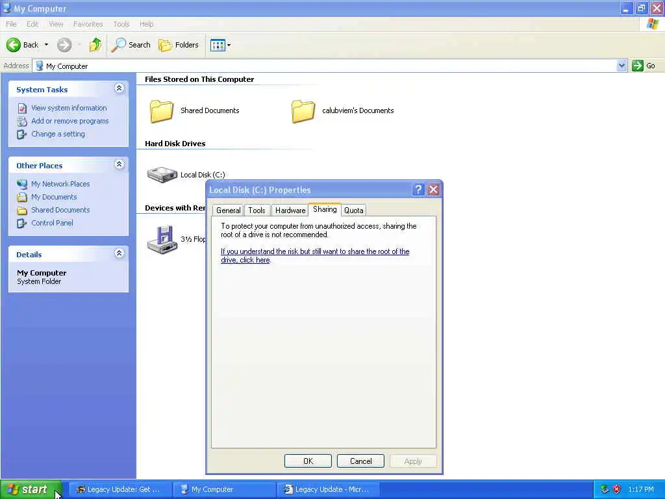Switch to Legacy Update: Get taskbar item

click(x=120, y=490)
